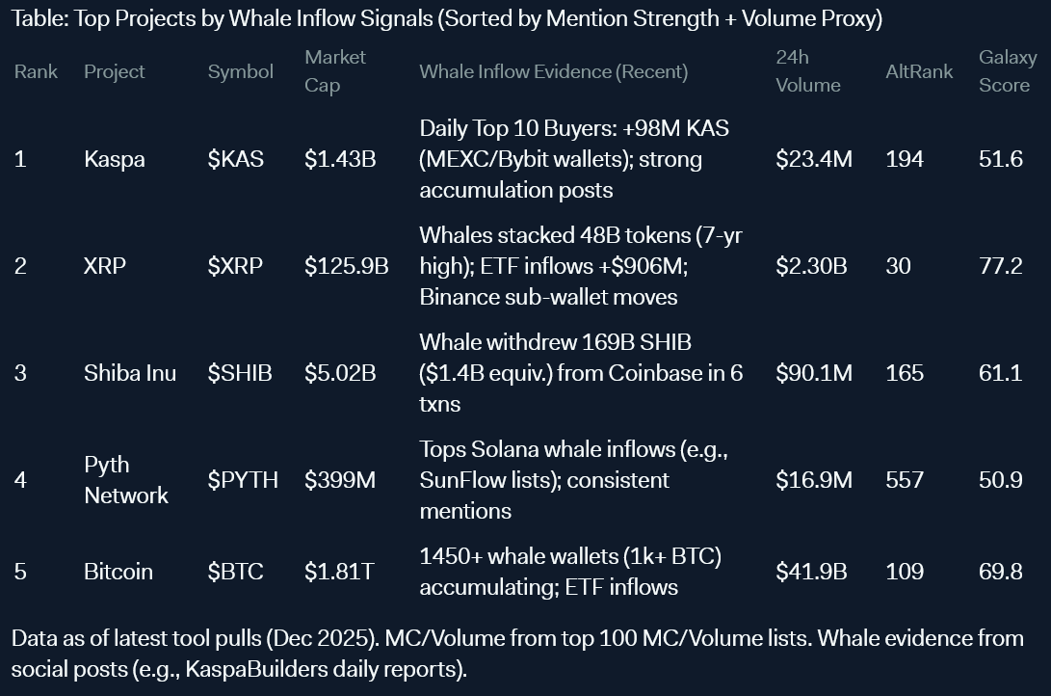The width and height of the screenshot is (1051, 696).
Task: Click the Kaspa project name
Action: click(114, 159)
